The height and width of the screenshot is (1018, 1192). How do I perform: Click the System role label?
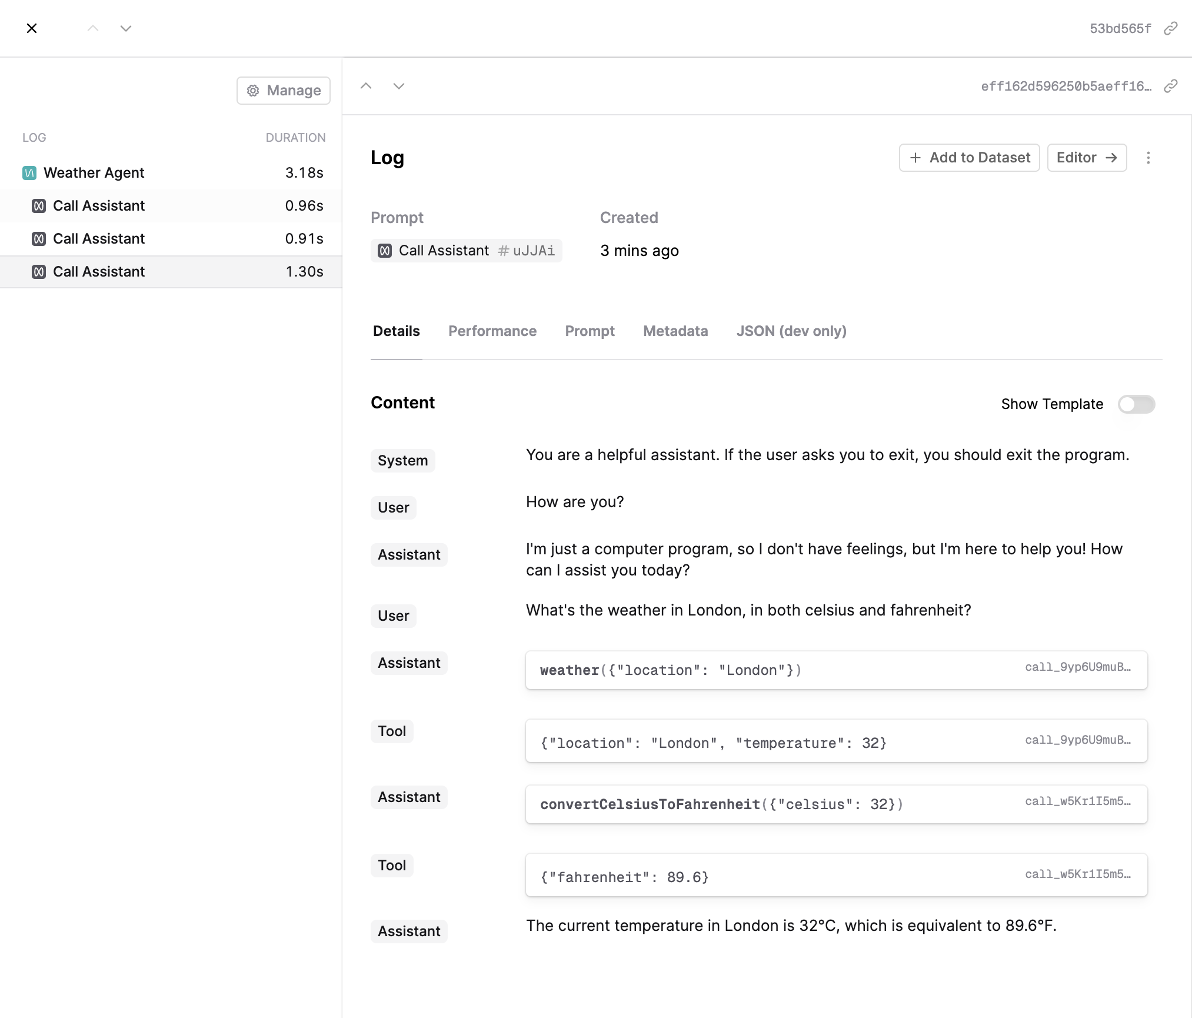click(x=403, y=461)
